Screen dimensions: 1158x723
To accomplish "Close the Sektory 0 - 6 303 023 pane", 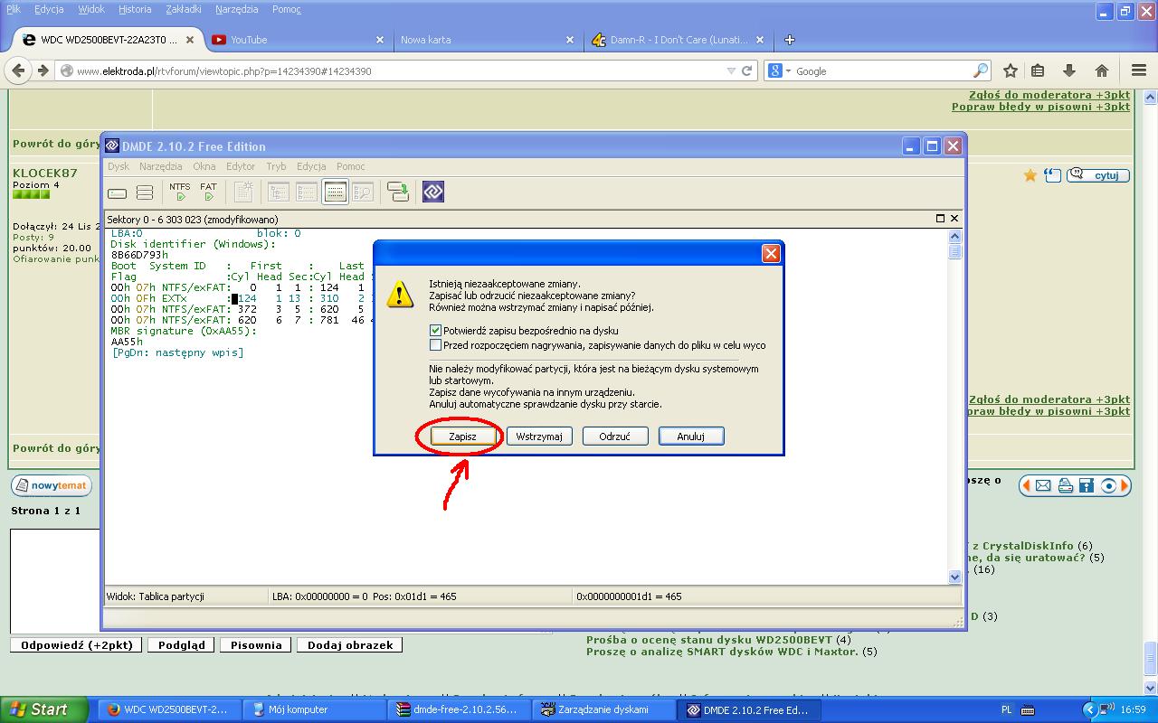I will (954, 219).
